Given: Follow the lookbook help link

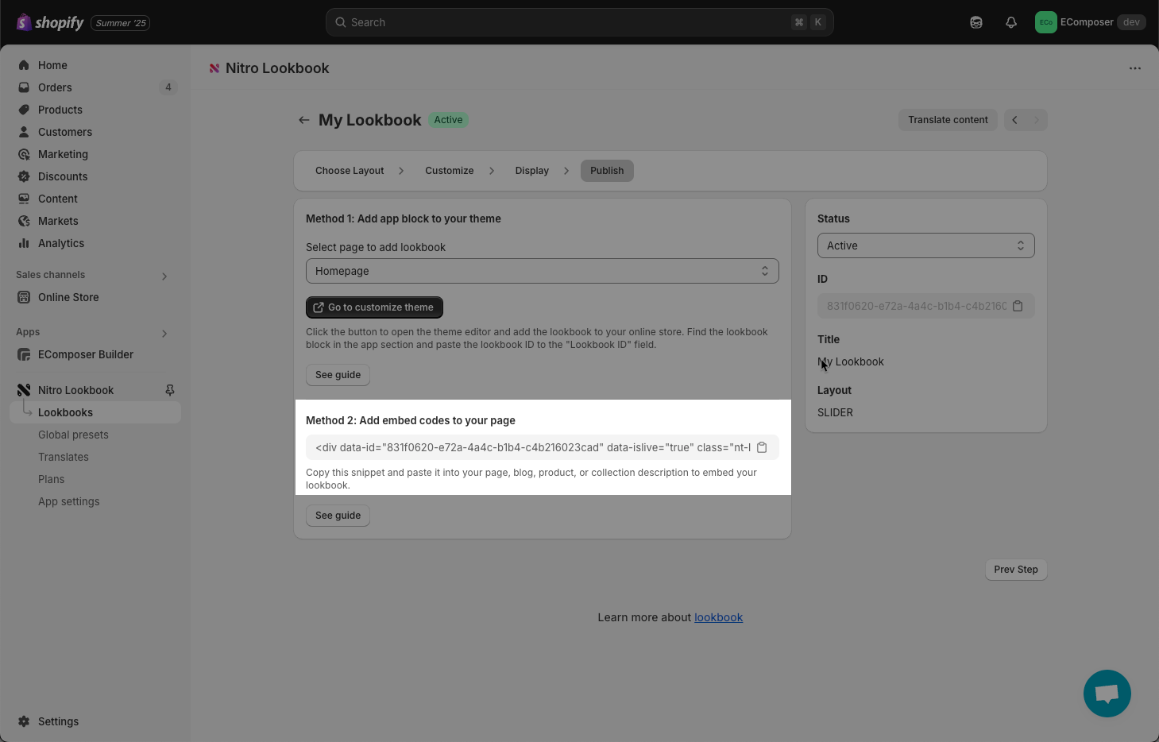Looking at the screenshot, I should pyautogui.click(x=718, y=617).
